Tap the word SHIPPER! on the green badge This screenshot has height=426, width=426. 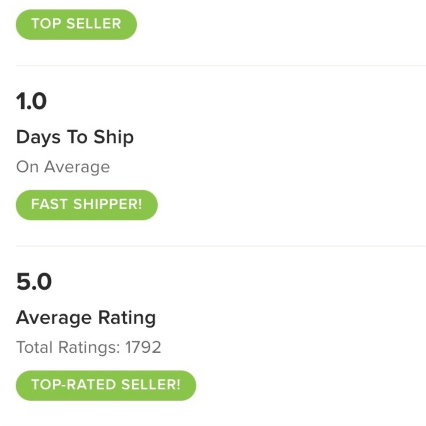107,205
